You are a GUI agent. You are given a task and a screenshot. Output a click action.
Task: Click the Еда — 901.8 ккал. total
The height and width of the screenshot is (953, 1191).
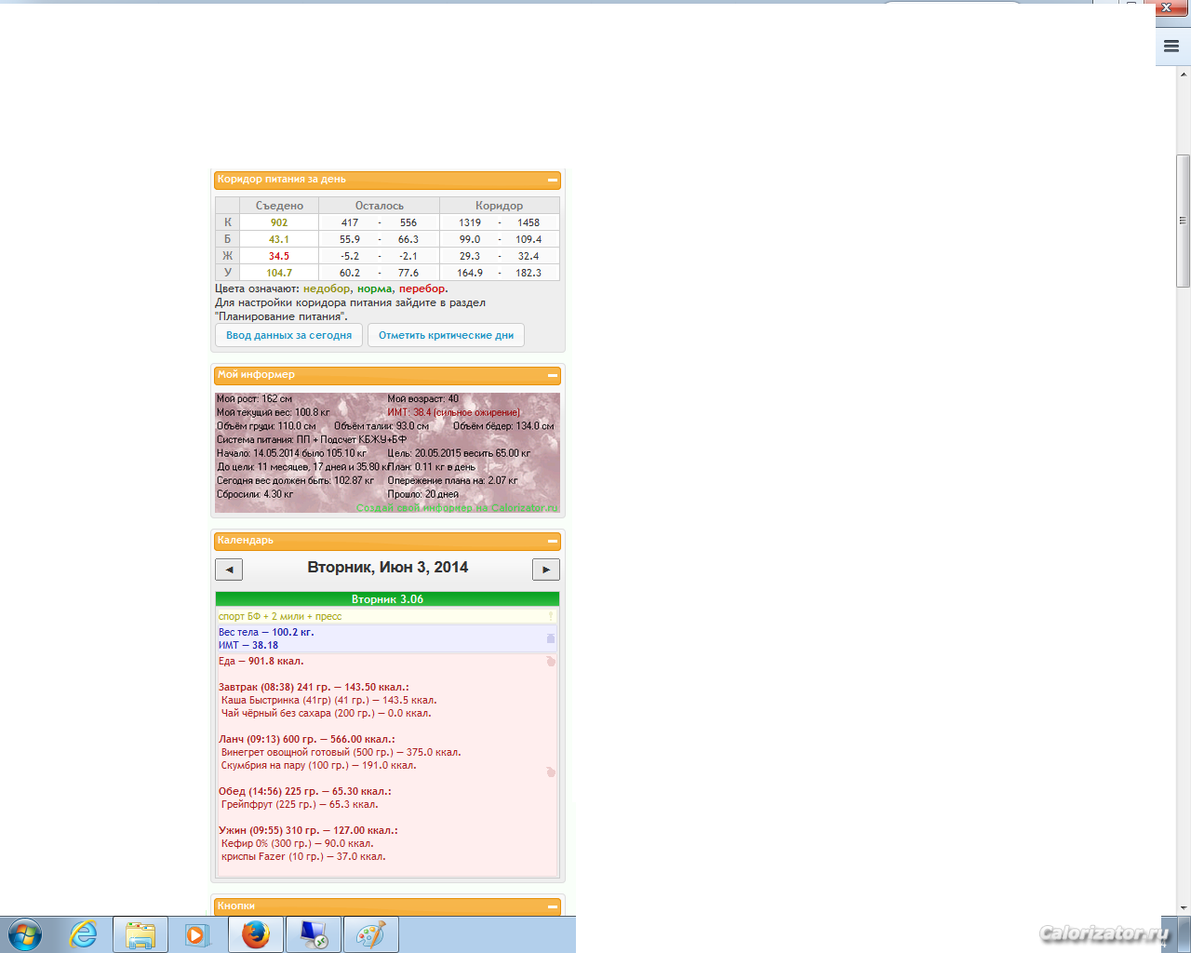click(261, 661)
